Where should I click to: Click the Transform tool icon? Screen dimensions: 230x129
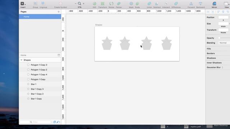tap(102, 4)
